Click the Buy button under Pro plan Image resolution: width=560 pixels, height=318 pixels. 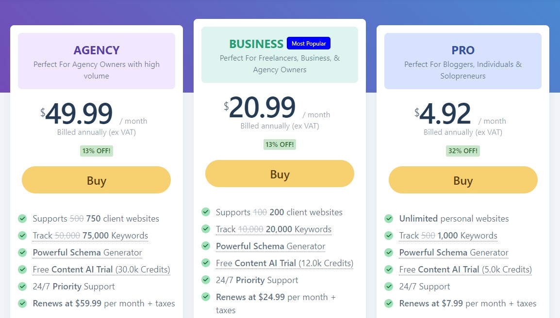463,180
